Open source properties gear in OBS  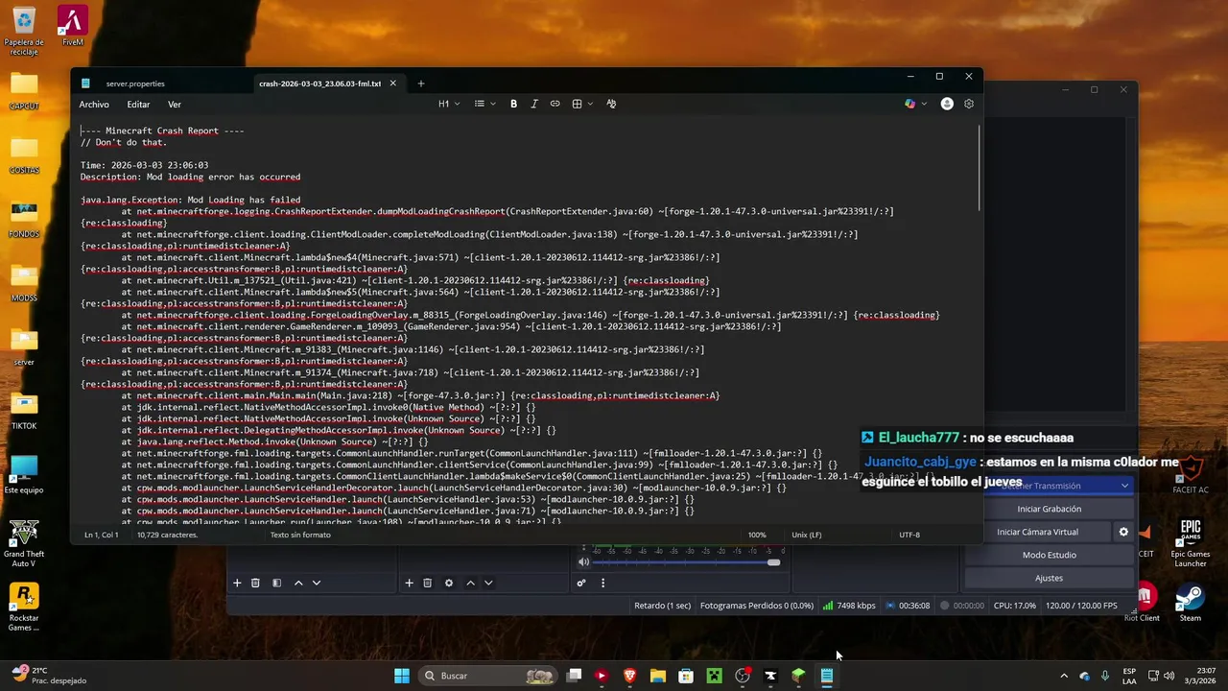448,583
